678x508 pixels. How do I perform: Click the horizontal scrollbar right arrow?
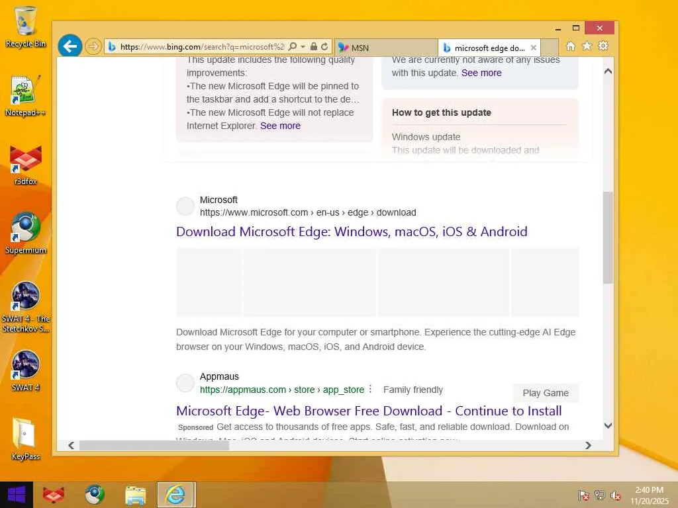coord(588,445)
